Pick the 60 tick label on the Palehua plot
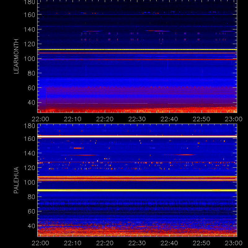This screenshot has height=248, width=248. tap(31, 211)
